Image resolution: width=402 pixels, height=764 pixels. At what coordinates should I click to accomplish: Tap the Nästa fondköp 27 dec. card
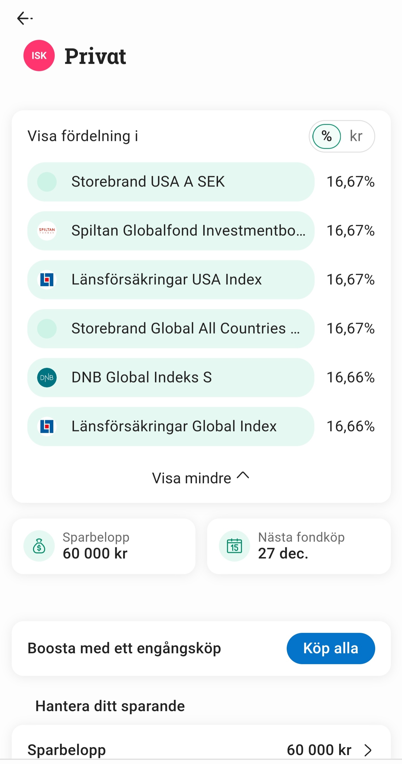(299, 546)
